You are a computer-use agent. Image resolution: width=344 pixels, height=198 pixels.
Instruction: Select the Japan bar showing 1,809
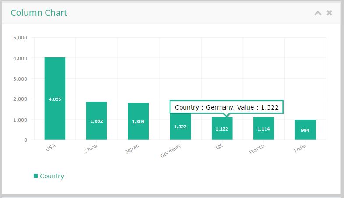138,121
